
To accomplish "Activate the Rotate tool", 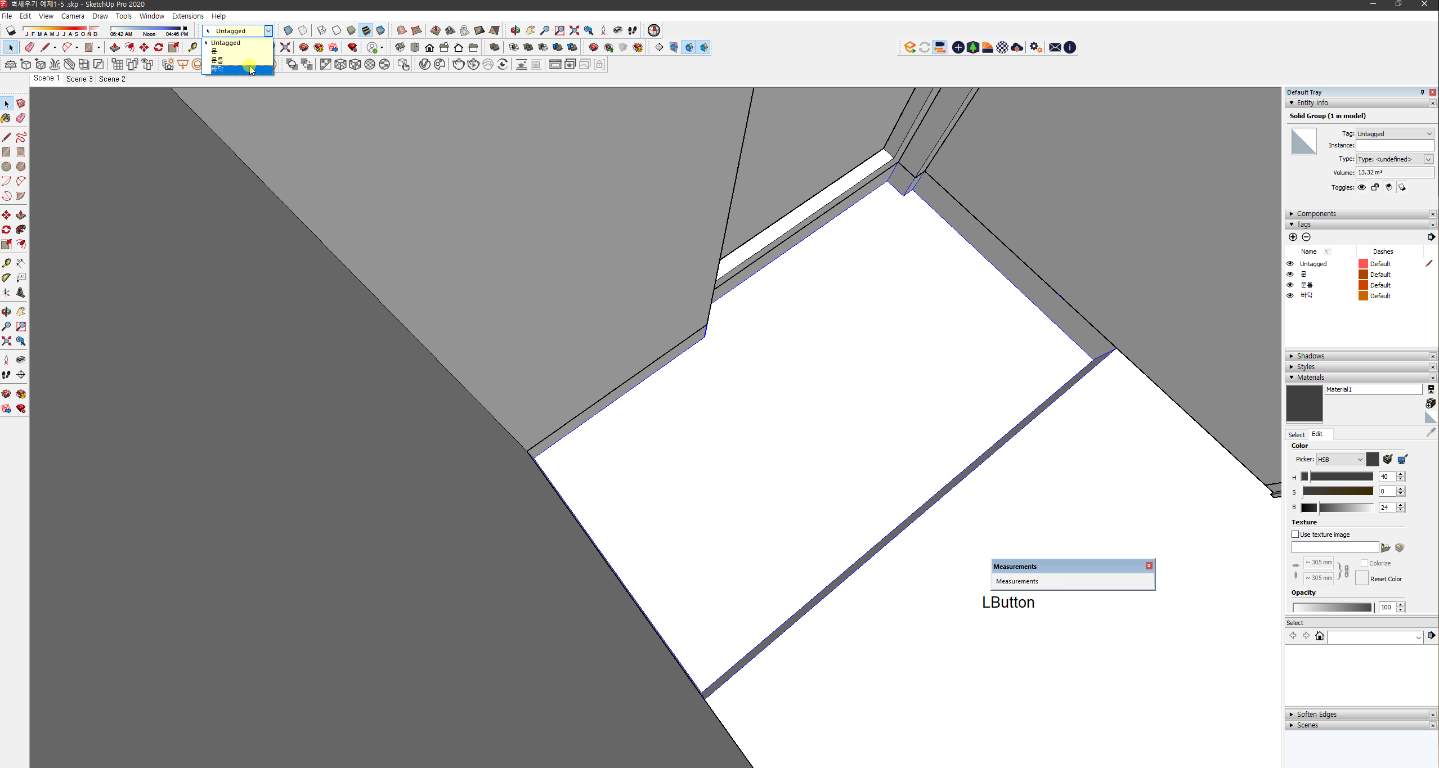I will [x=159, y=47].
